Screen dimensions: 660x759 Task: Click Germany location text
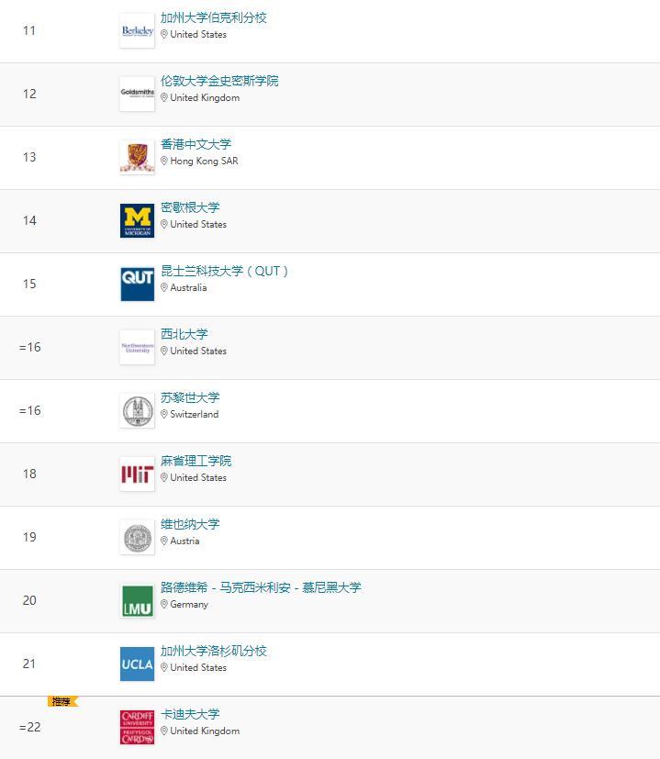coord(189,605)
